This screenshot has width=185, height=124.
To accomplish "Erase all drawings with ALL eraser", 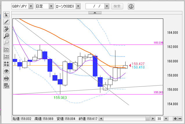I will click(6, 29).
